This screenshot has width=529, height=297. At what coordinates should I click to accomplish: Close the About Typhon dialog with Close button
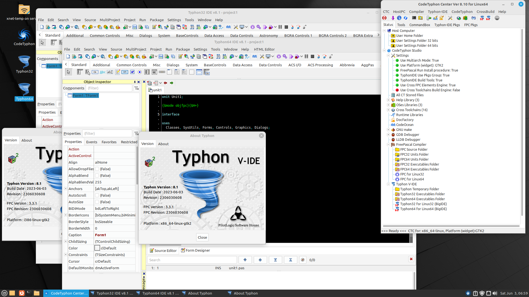pos(202,237)
